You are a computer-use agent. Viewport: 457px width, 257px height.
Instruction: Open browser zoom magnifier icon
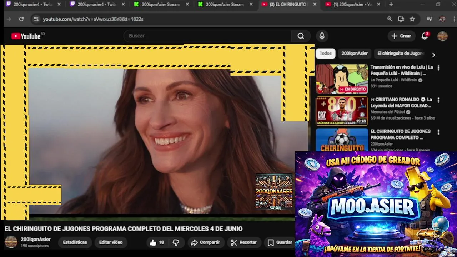pos(390,19)
